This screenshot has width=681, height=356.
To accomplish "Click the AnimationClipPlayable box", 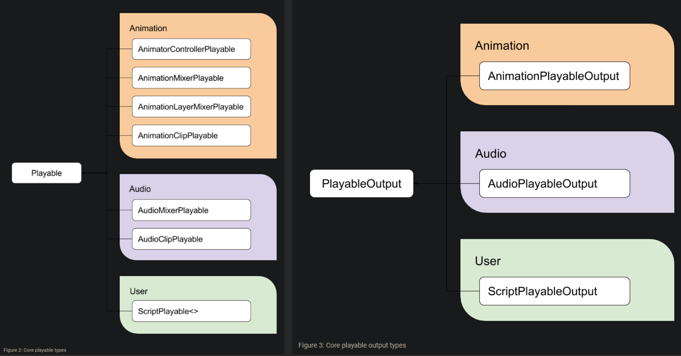I will [191, 136].
